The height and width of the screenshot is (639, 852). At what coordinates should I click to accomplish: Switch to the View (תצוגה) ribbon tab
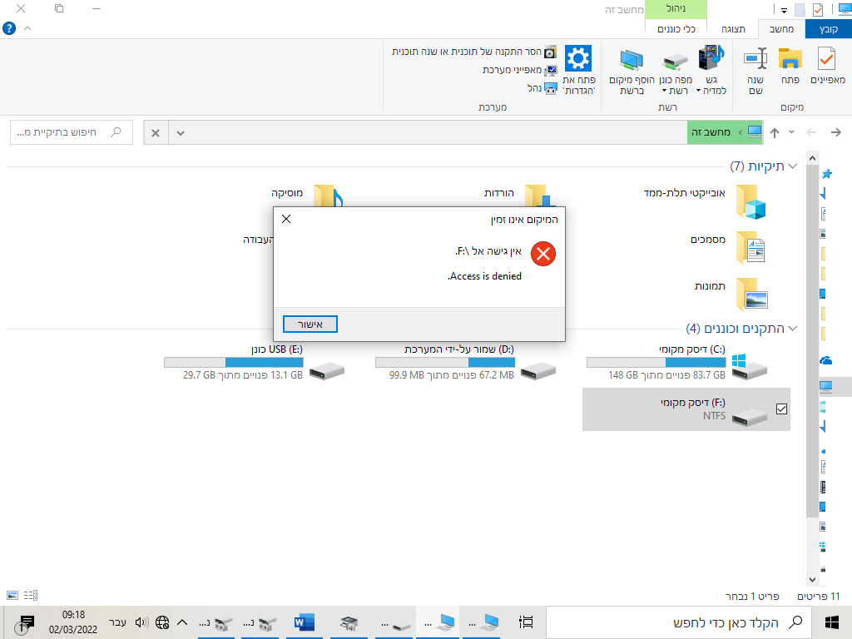(733, 29)
